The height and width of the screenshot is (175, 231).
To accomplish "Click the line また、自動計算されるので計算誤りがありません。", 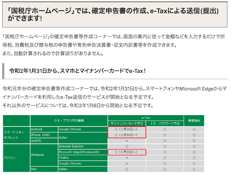I will click(53, 54).
